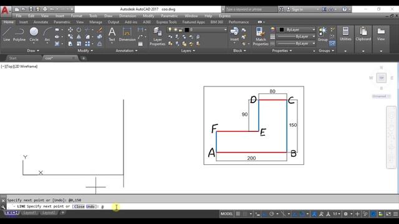Click the MODEL space button

[x=226, y=214]
